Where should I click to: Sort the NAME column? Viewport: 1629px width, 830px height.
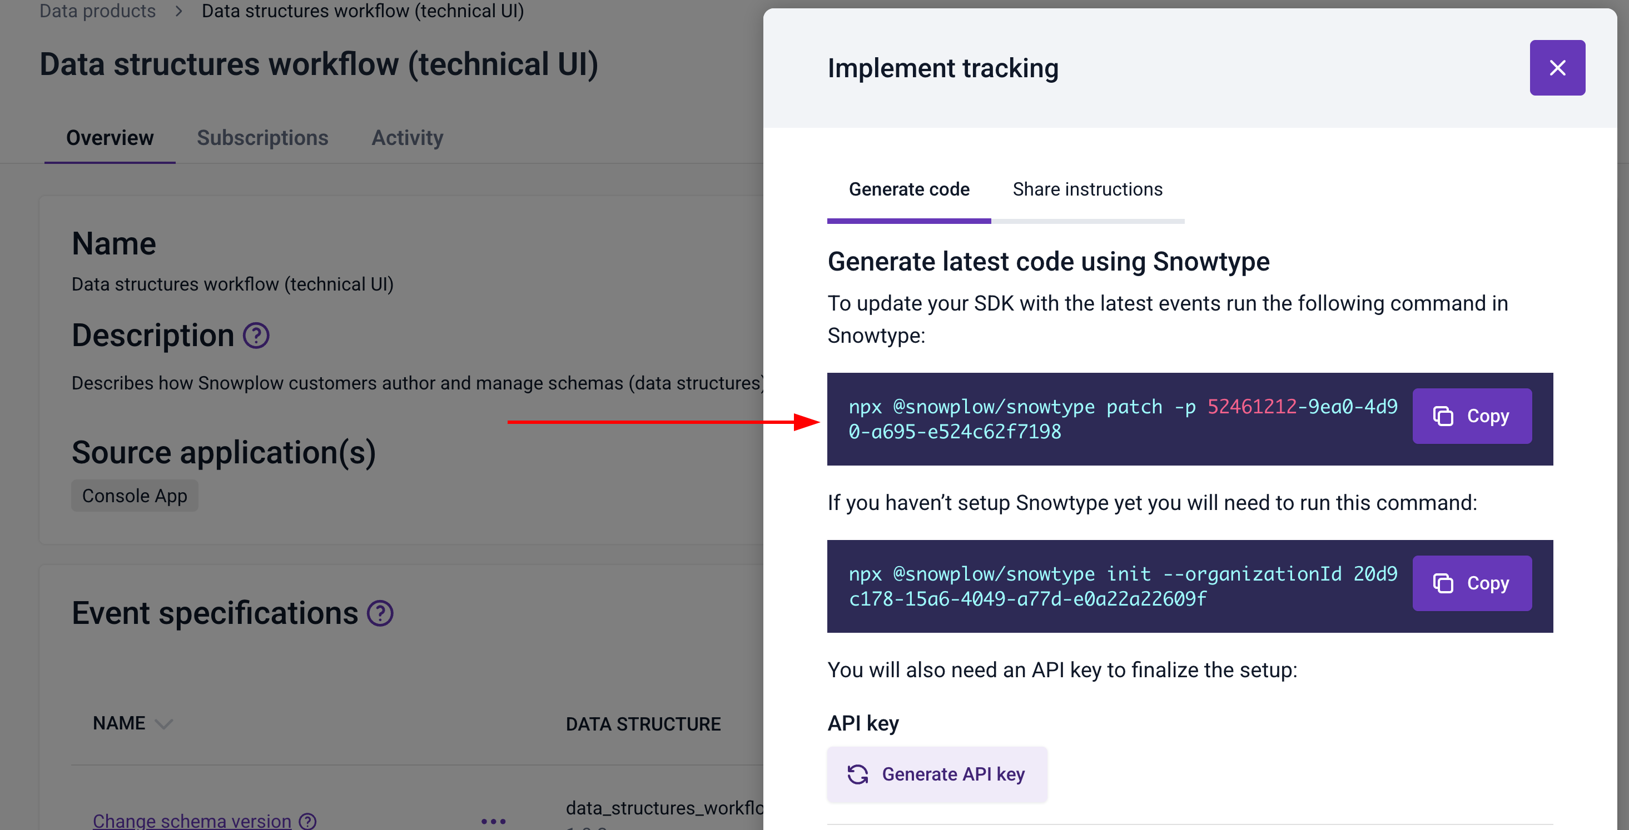pyautogui.click(x=165, y=723)
